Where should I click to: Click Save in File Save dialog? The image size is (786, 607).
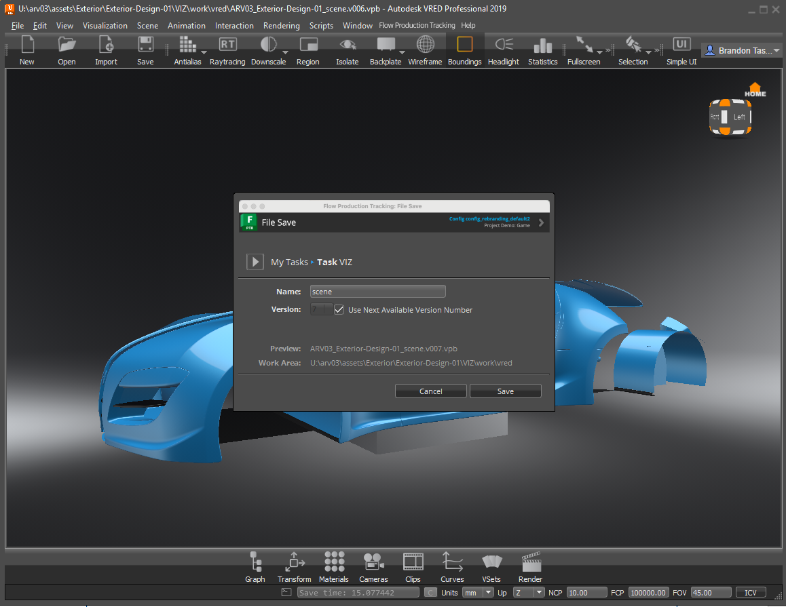pos(505,391)
